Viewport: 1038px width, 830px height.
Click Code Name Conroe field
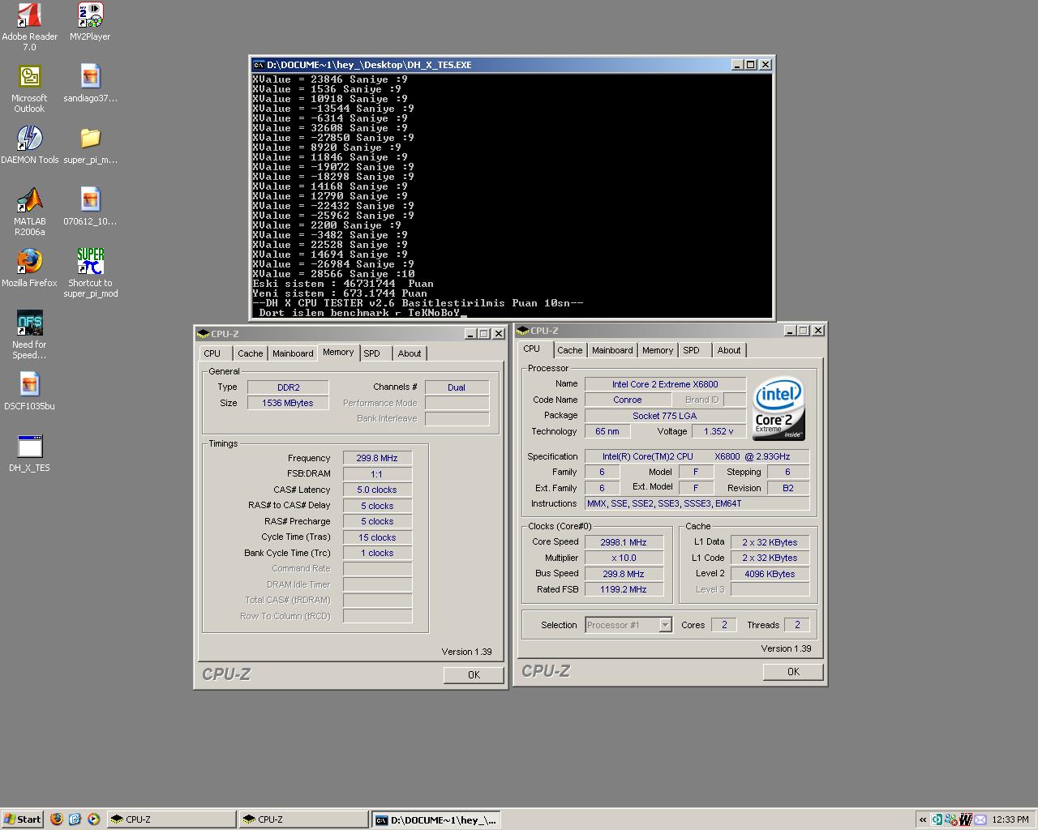pos(628,400)
